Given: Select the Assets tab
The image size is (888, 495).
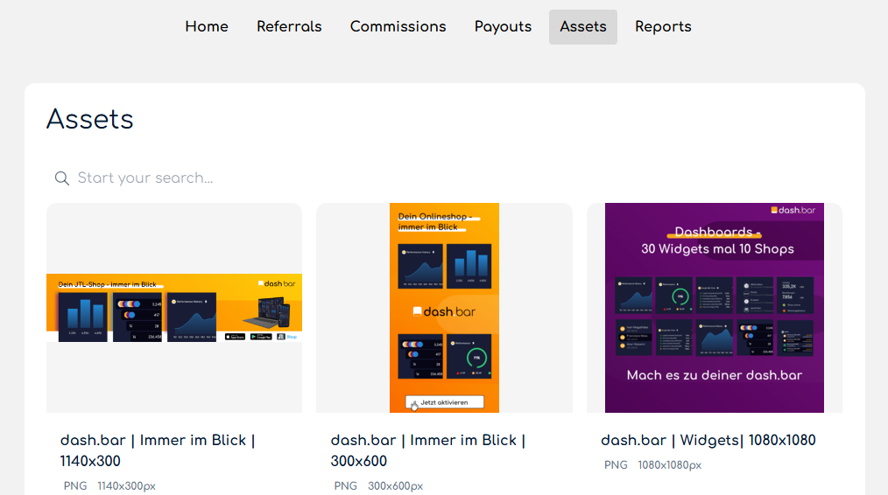Looking at the screenshot, I should 582,26.
